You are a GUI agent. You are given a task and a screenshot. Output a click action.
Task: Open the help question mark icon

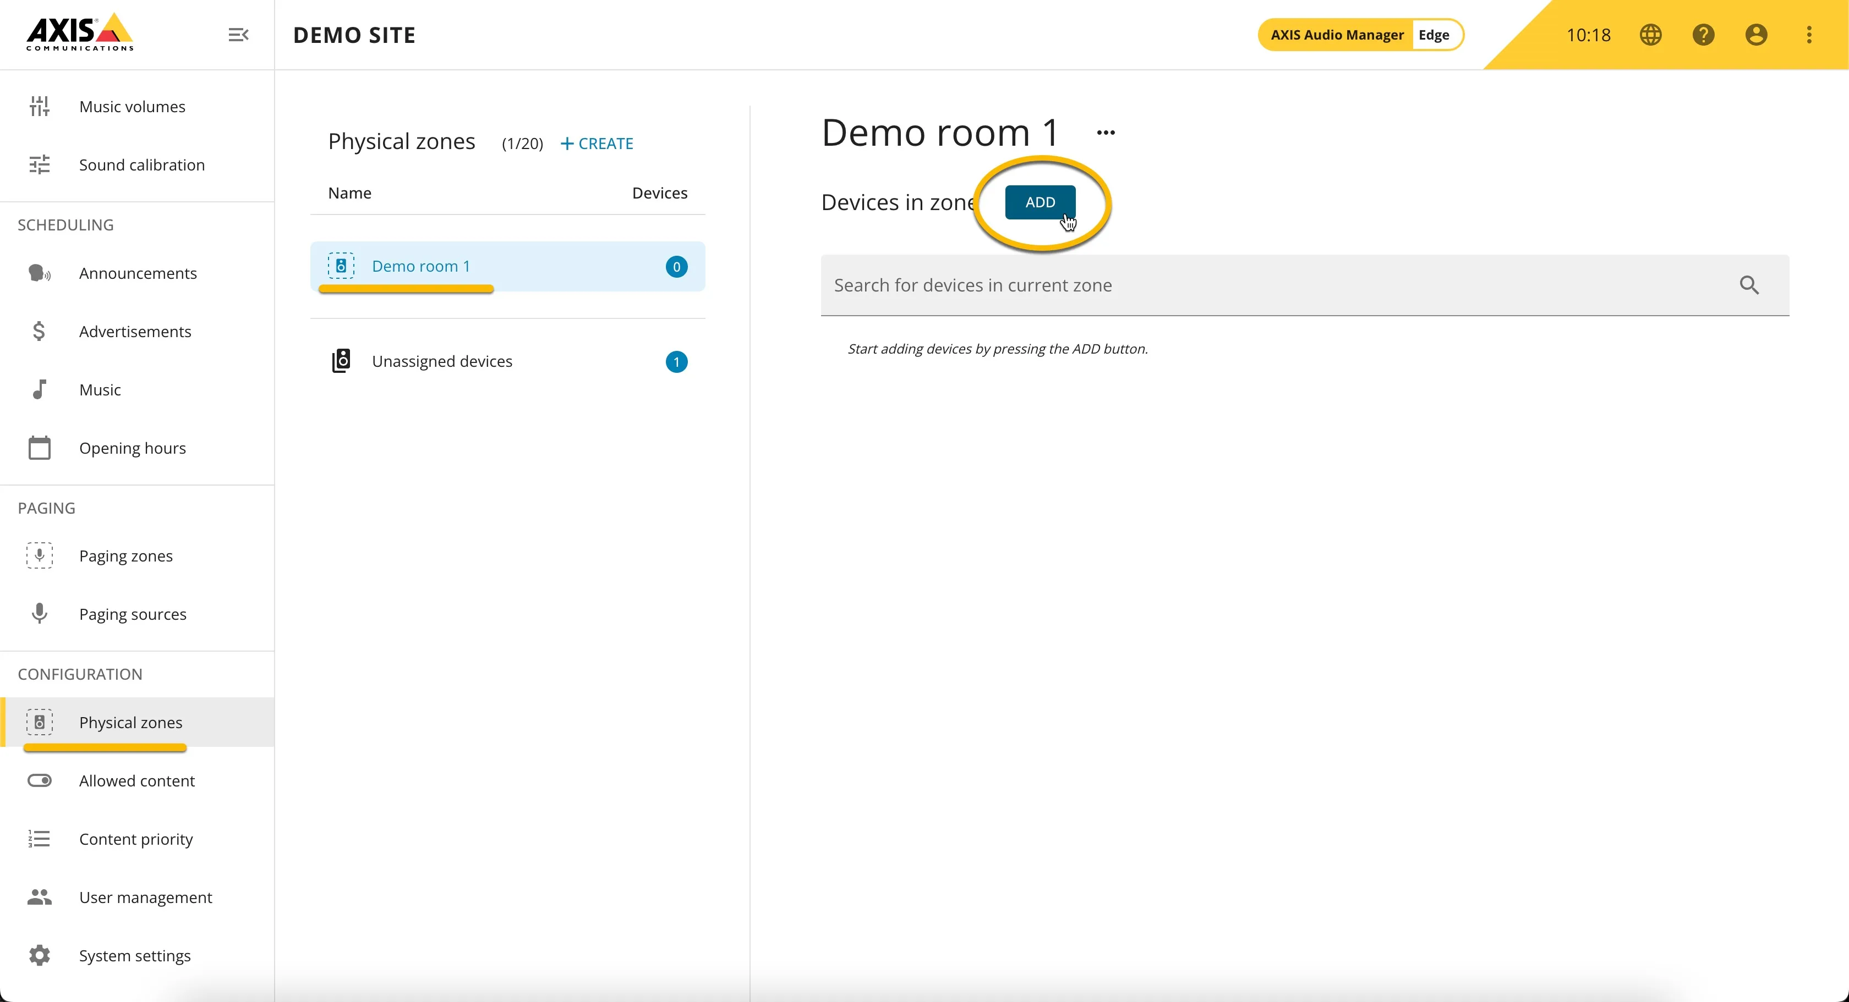1703,35
